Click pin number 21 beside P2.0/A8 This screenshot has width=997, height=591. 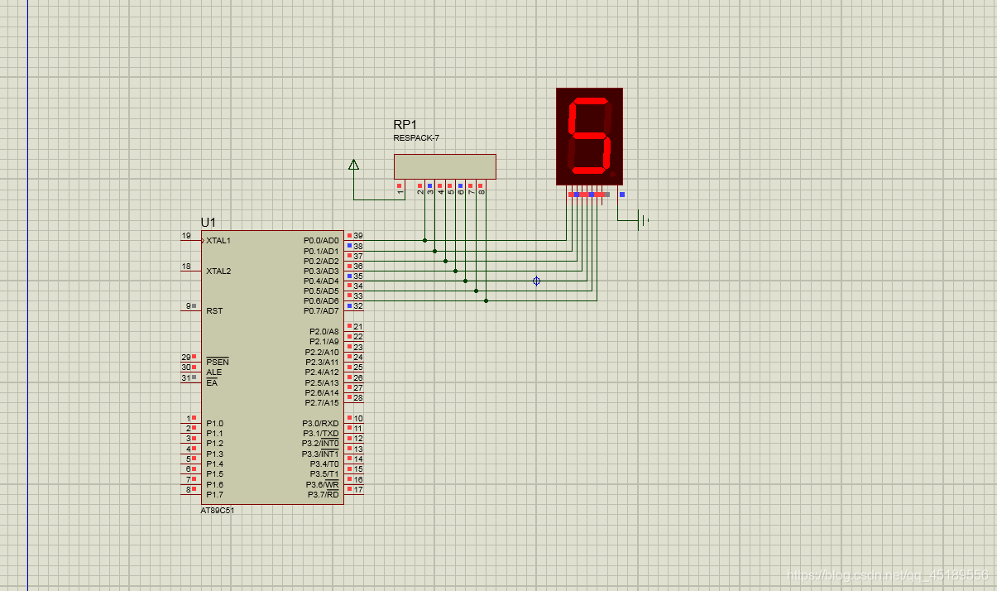[x=358, y=327]
